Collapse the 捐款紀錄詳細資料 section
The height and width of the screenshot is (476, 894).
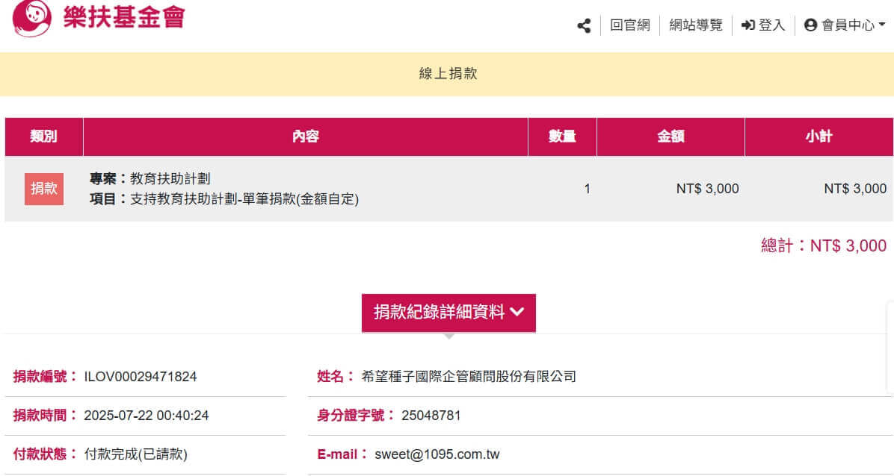point(448,313)
